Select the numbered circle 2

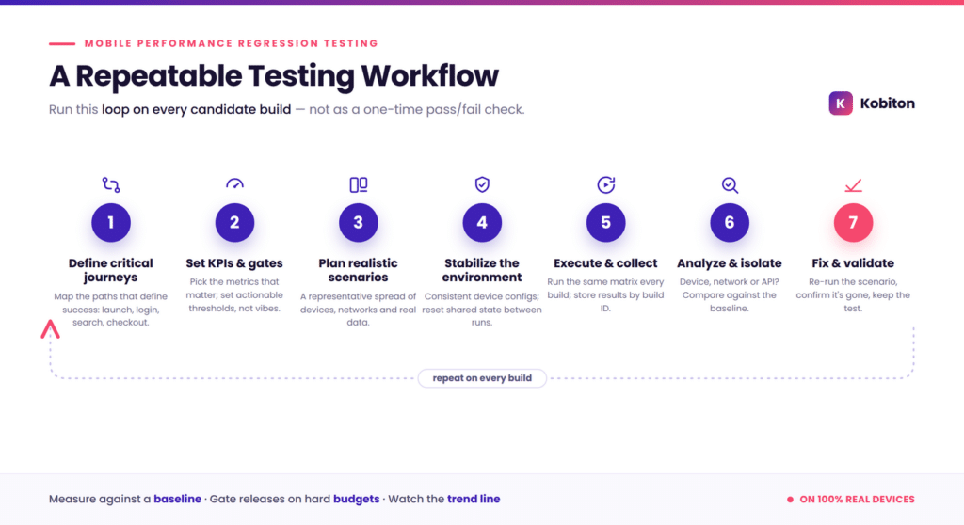234,223
